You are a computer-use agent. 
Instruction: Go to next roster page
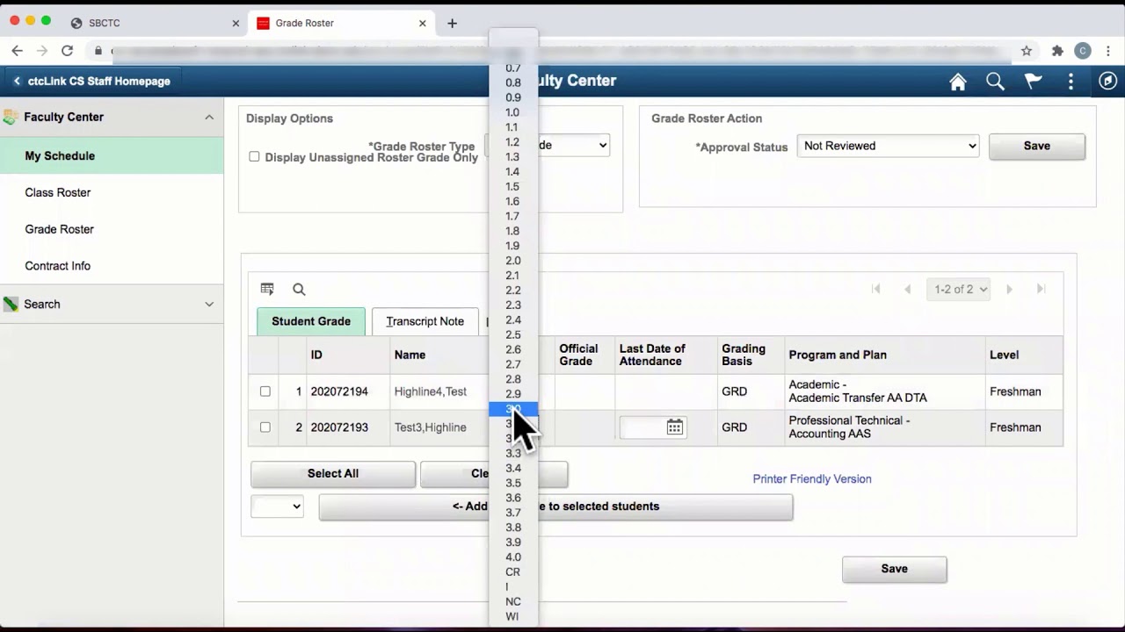[1009, 289]
